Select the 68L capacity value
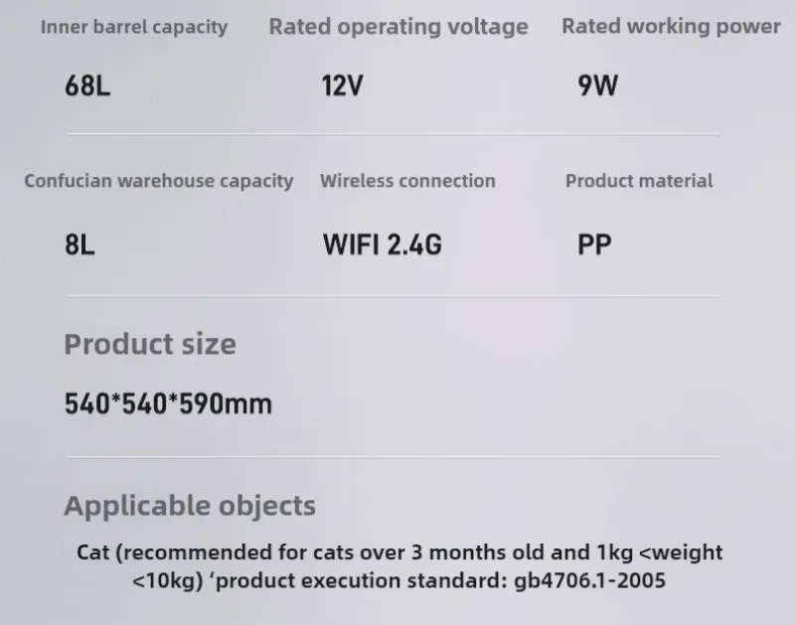The image size is (795, 625). pyautogui.click(x=87, y=85)
